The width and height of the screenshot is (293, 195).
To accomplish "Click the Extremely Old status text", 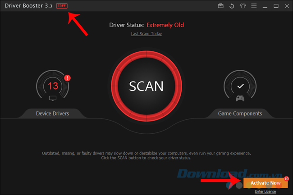I will coord(165,25).
